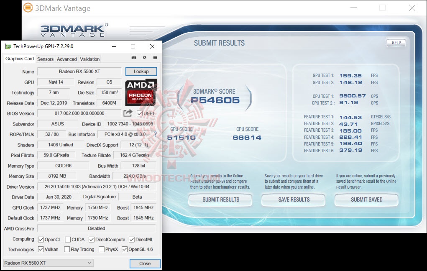This screenshot has height=271, width=427.
Task: Close the 3DMark Vantage window
Action: tap(412, 8)
